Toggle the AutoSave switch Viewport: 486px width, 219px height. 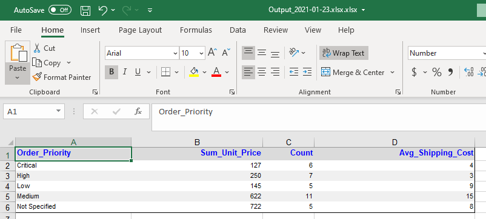point(60,10)
